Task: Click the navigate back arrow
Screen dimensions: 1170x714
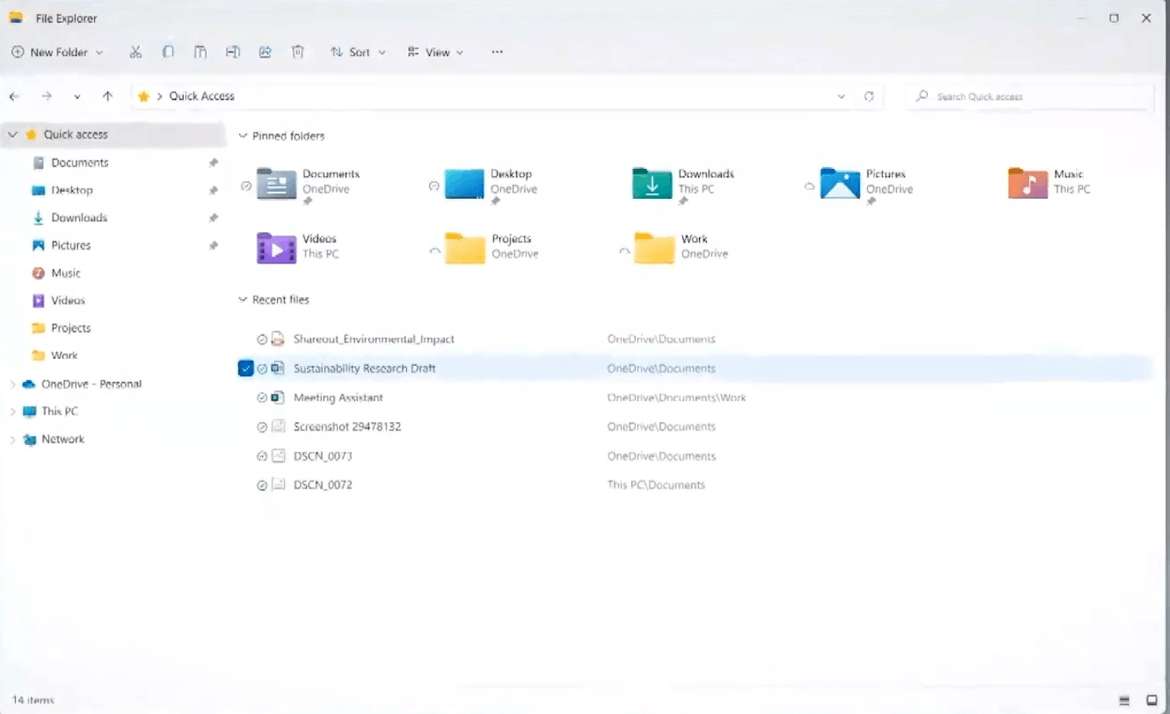Action: point(13,95)
